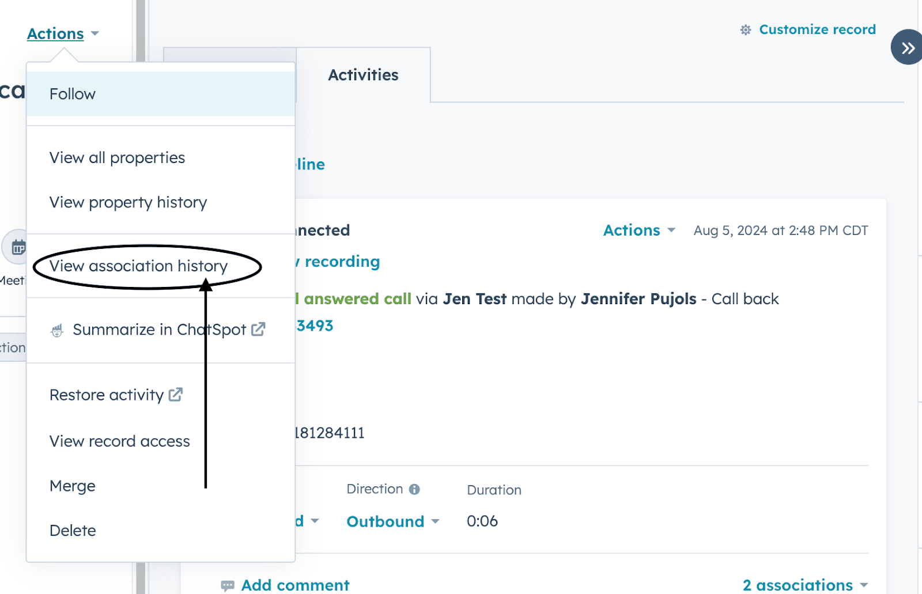This screenshot has width=922, height=594.
Task: Click external link icon next to Restore activity
Action: click(x=176, y=395)
